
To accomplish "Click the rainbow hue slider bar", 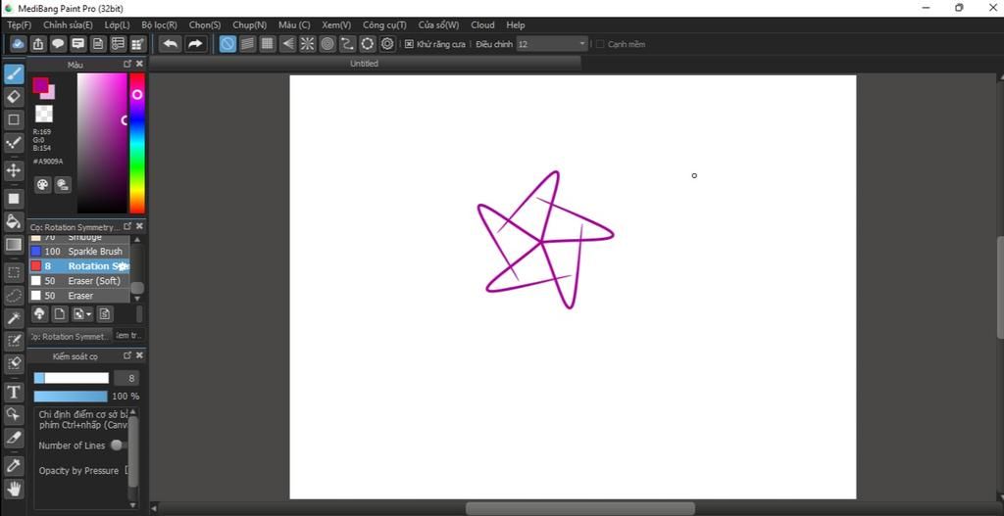I will 137,143.
